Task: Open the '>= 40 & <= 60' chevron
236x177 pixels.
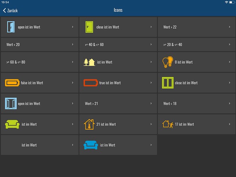Action: click(151, 45)
